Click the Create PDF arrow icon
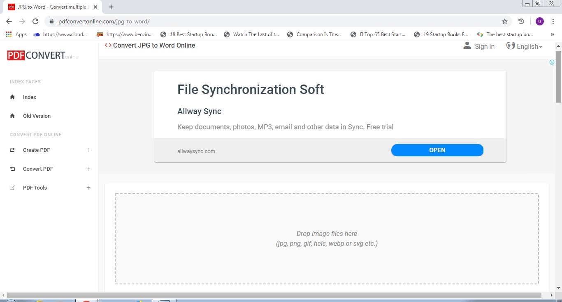This screenshot has height=302, width=562. point(12,150)
